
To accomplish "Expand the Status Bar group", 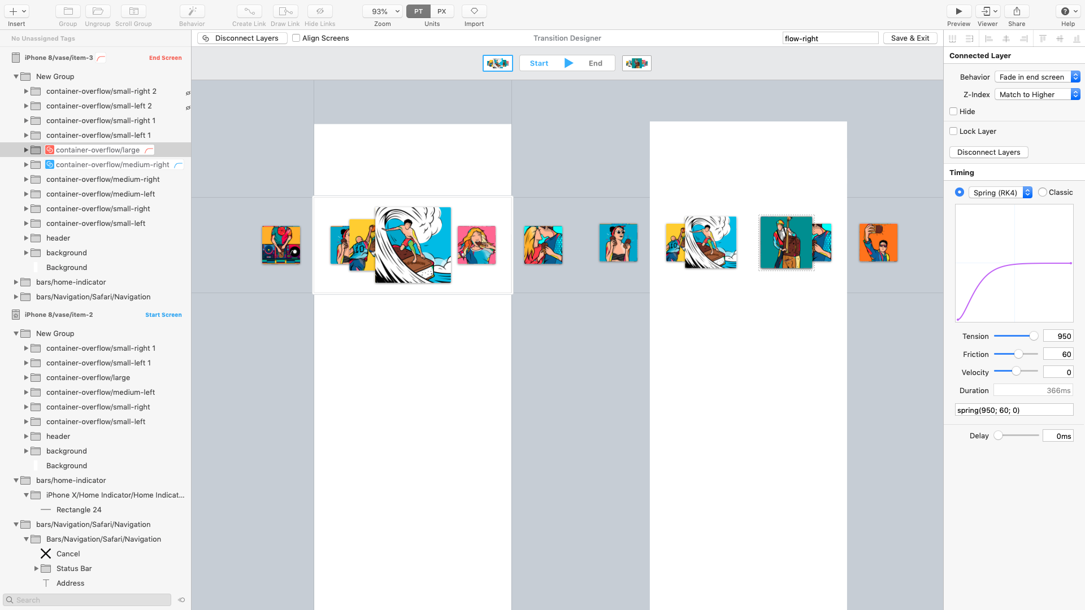I will click(36, 568).
